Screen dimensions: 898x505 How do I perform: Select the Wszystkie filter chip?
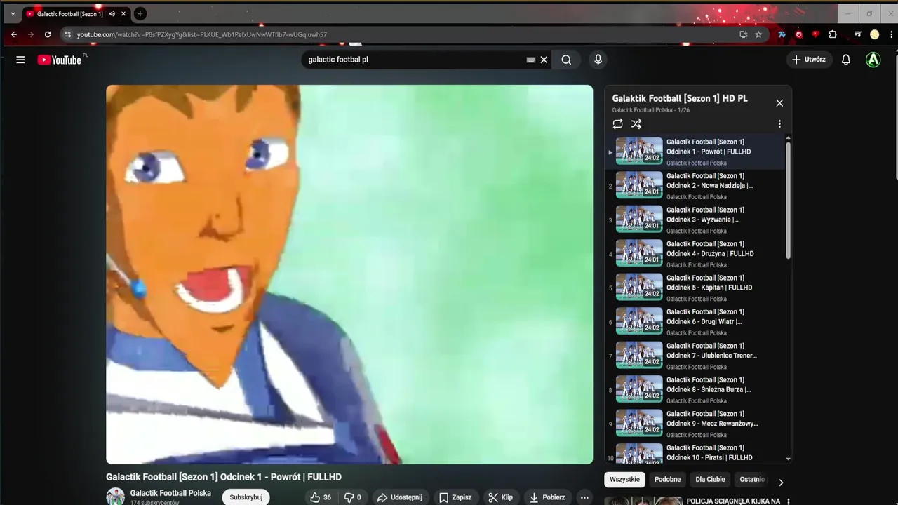coord(624,480)
